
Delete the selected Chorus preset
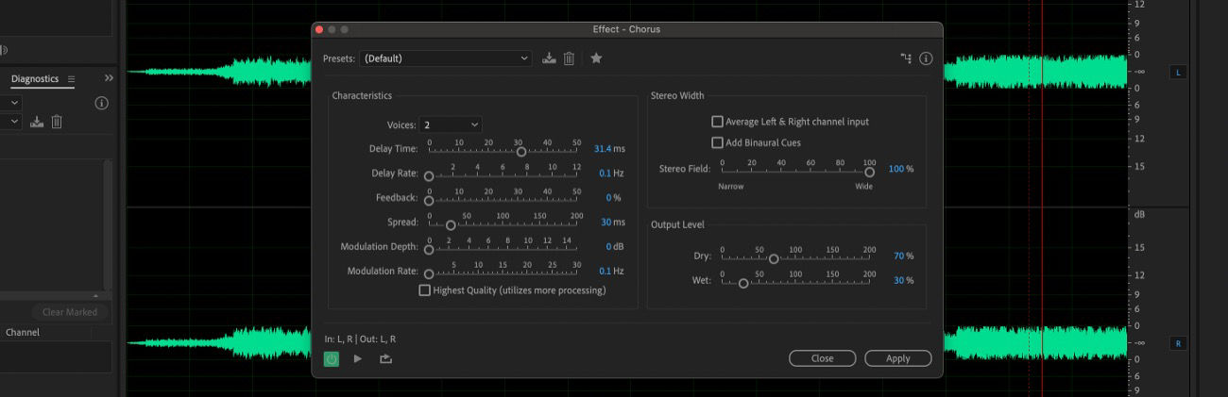[569, 58]
